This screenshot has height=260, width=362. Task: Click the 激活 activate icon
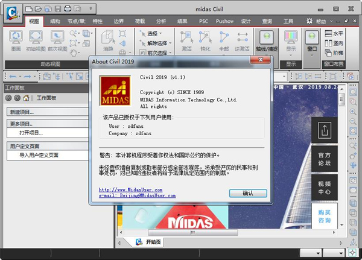(x=186, y=41)
